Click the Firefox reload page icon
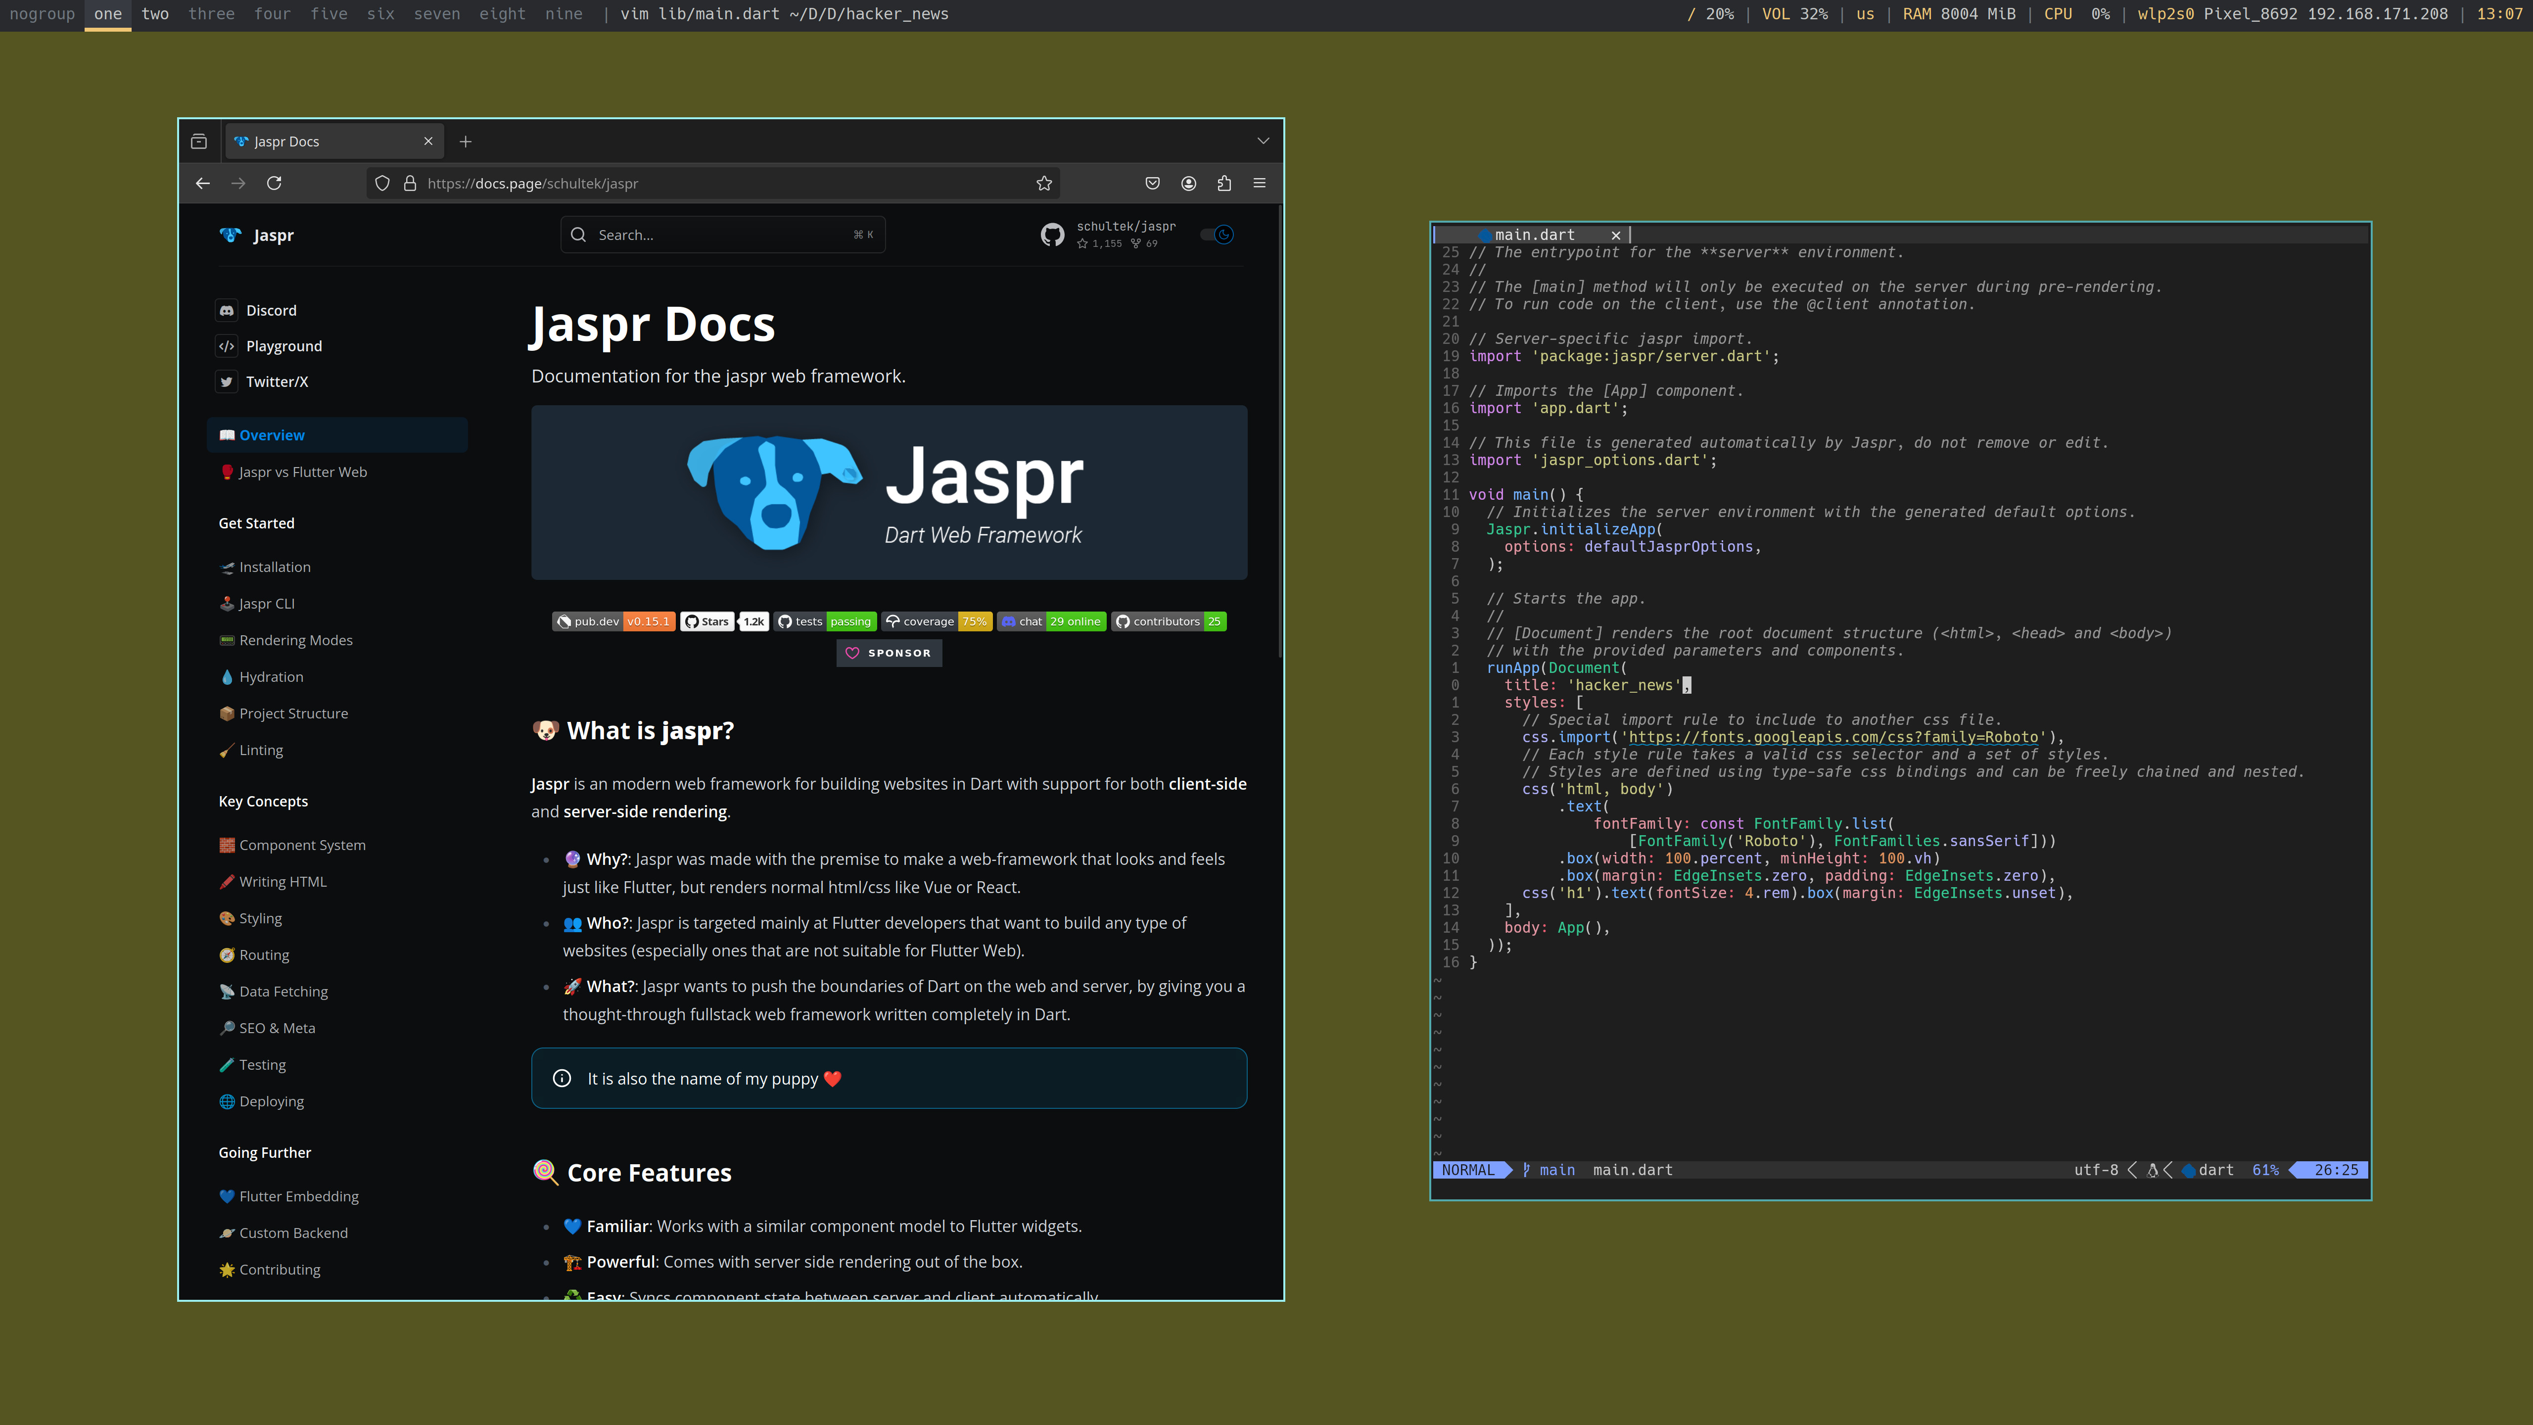Image resolution: width=2533 pixels, height=1425 pixels. (x=275, y=183)
